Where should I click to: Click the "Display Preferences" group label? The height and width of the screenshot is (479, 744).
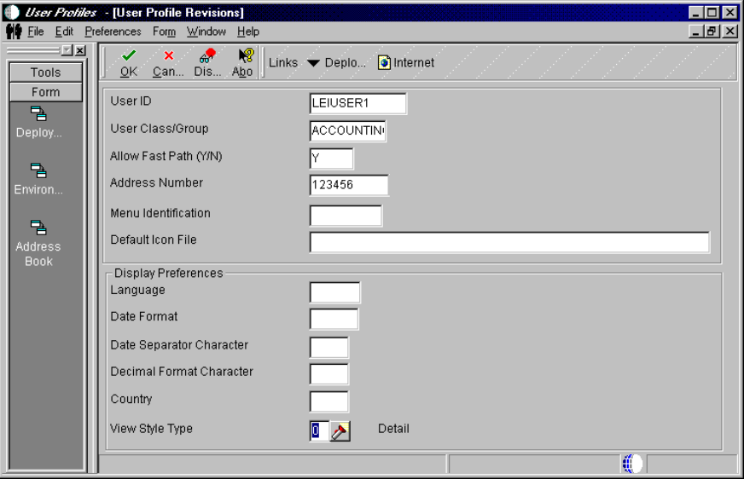click(x=168, y=274)
